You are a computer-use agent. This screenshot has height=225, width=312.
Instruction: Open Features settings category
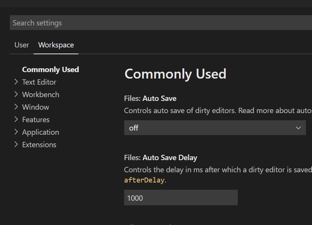(36, 120)
